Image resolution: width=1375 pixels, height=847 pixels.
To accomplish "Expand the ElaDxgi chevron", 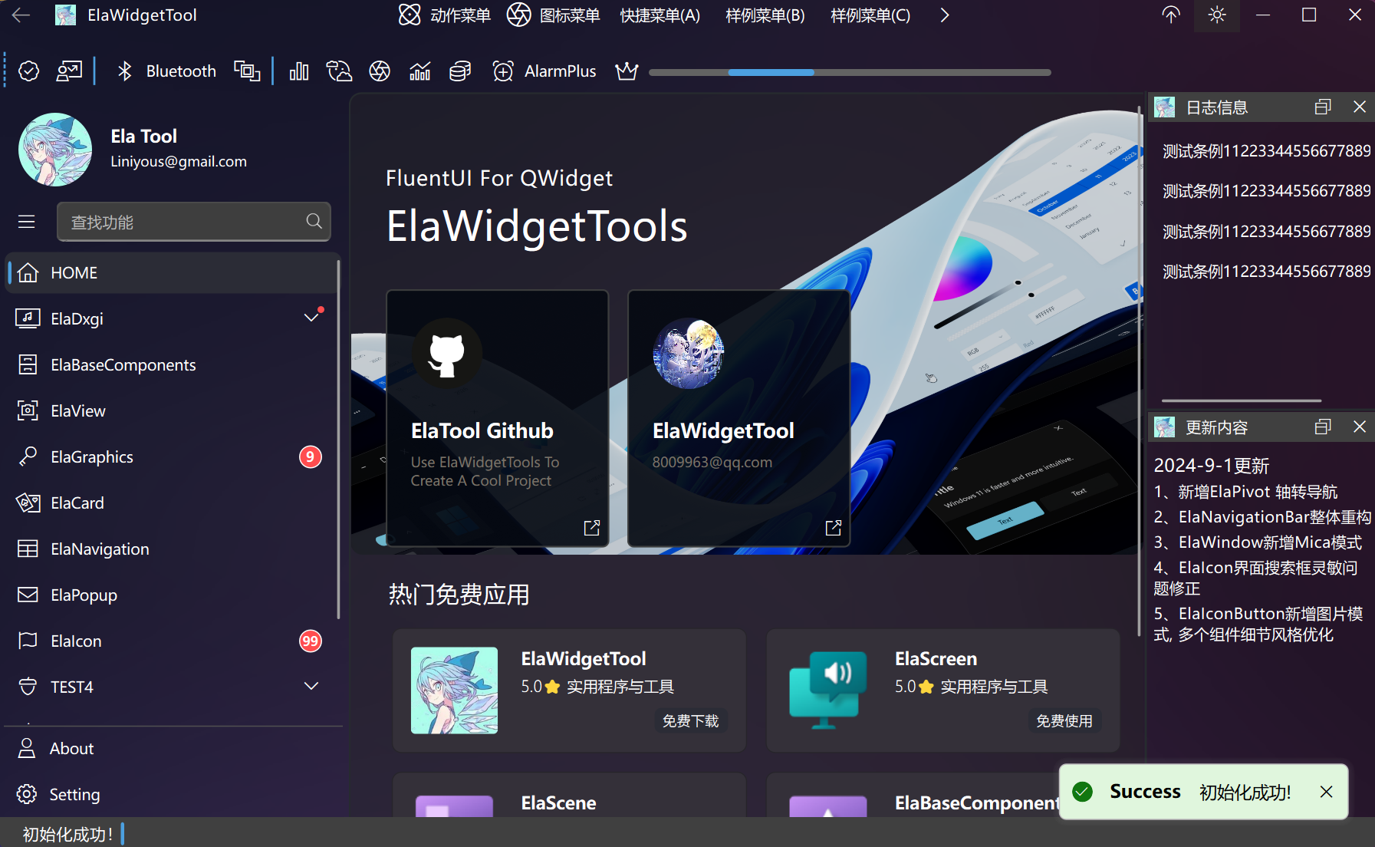I will point(311,318).
